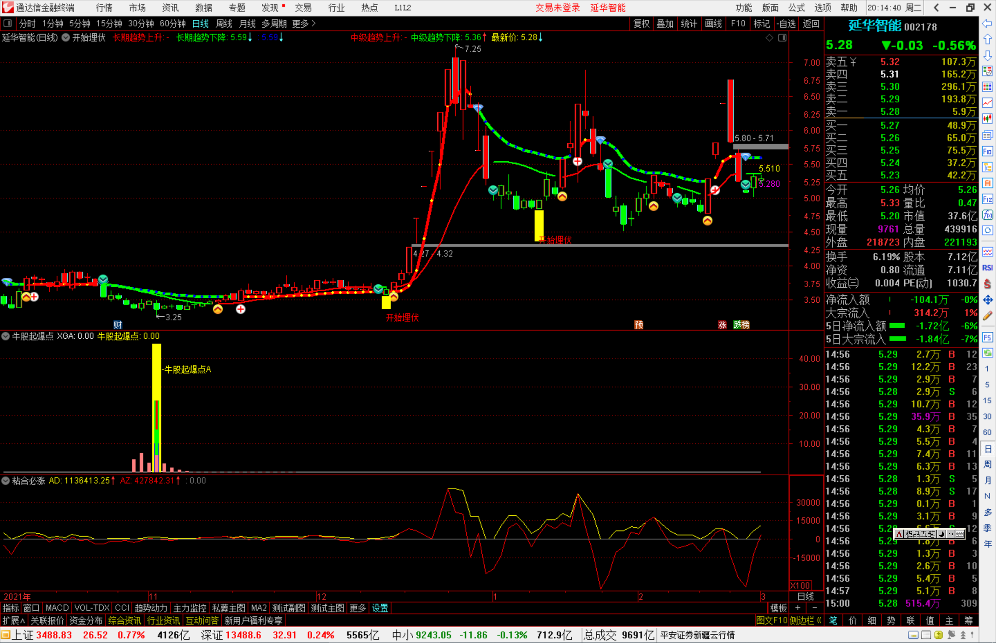The height and width of the screenshot is (643, 996).
Task: Switch to 60-minute period in right sidebar
Action: (x=987, y=432)
